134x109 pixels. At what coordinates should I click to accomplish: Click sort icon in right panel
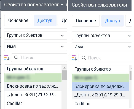74,58
